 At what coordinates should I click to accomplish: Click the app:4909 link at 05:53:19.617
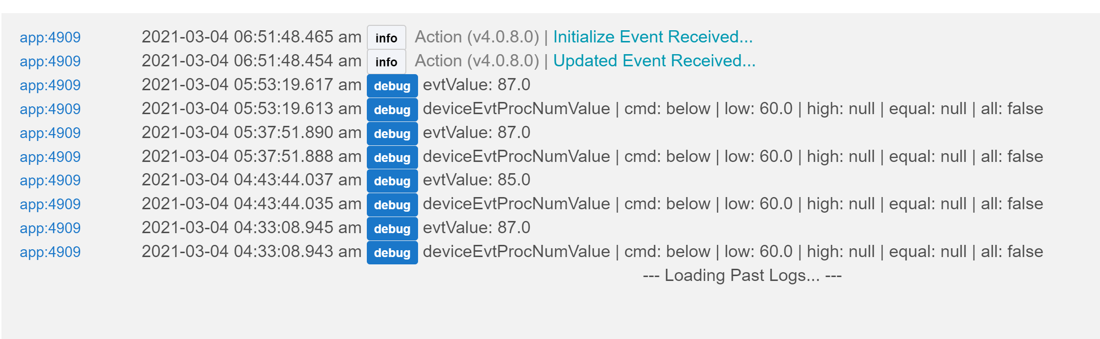coord(50,85)
